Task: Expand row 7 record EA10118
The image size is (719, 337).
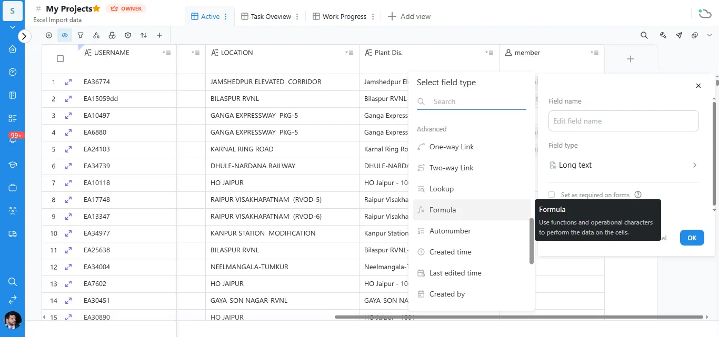Action: click(x=68, y=183)
